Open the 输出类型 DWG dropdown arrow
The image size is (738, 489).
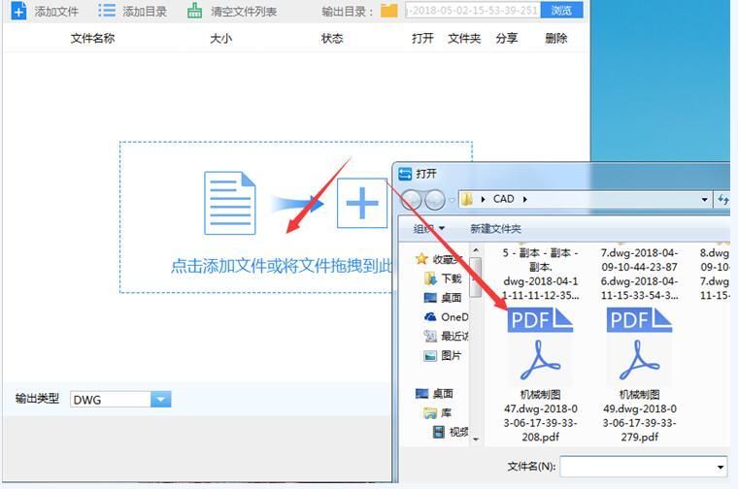160,400
